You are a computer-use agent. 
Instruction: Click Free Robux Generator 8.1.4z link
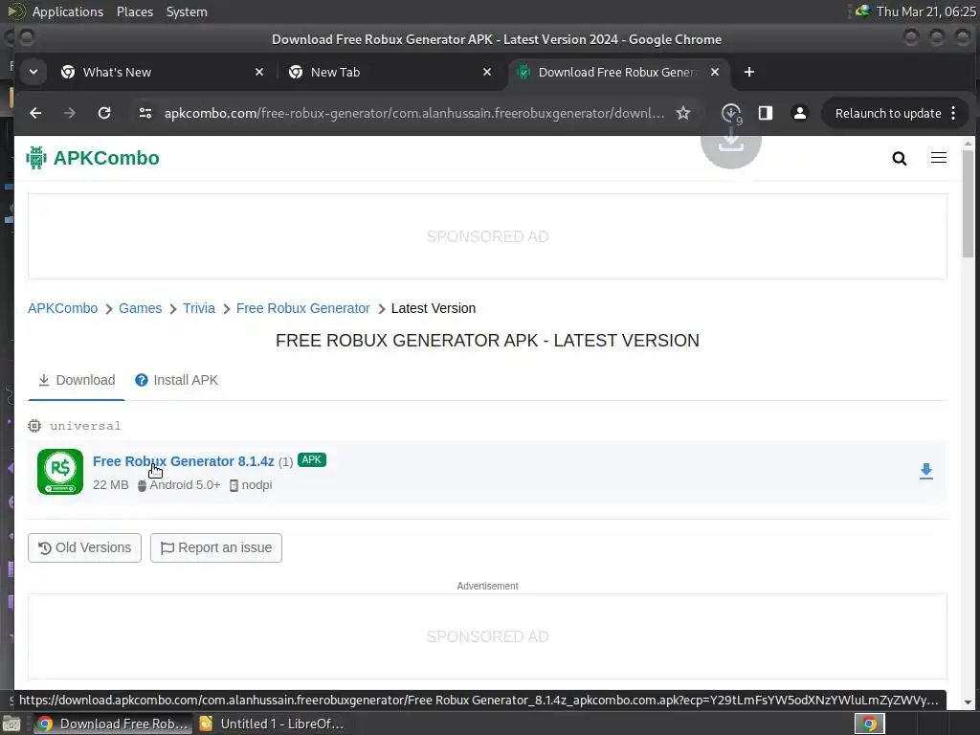(x=183, y=461)
